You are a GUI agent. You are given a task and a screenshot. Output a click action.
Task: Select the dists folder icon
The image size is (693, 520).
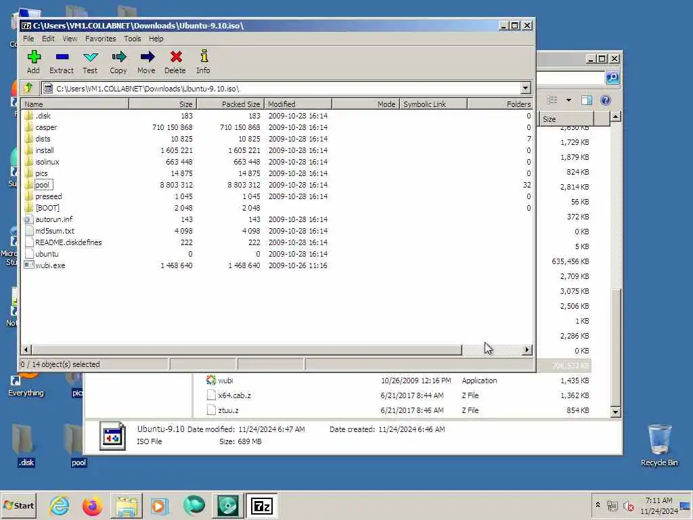[x=28, y=139]
